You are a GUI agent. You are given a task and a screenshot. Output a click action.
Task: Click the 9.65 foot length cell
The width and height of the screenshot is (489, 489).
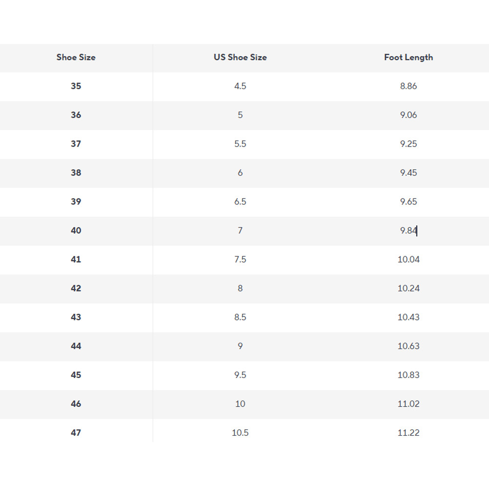pos(408,201)
